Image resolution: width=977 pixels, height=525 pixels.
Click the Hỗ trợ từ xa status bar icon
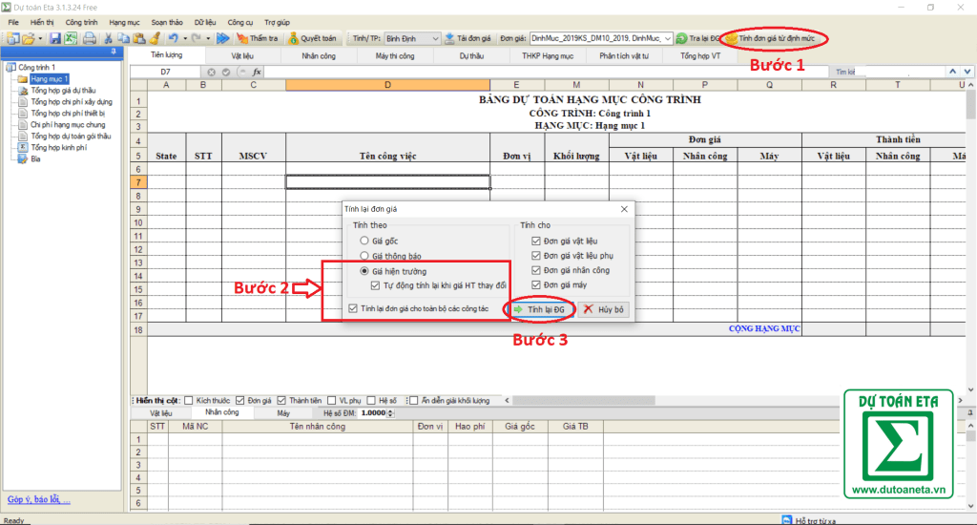tap(787, 520)
